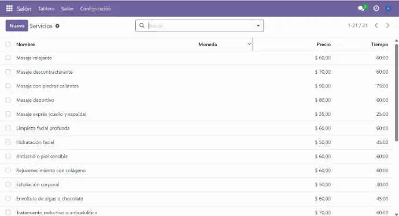
Task: Expand the Moneda column chevron
Action: [249, 44]
